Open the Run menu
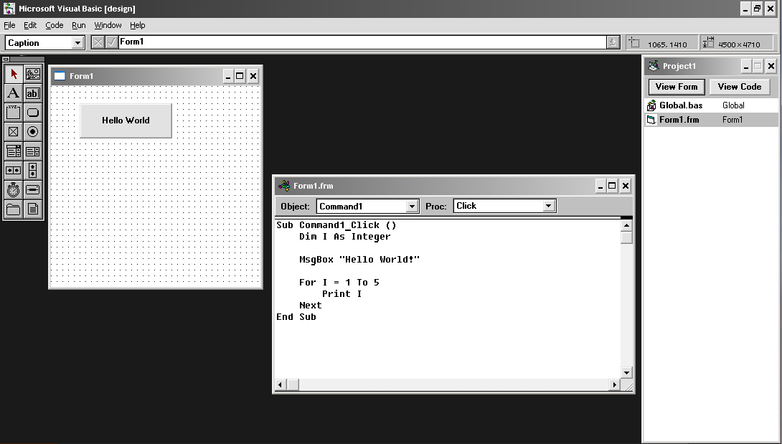This screenshot has height=444, width=782. pyautogui.click(x=78, y=25)
